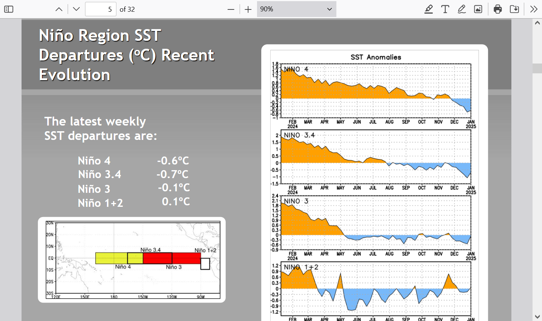Screen dimensions: 542x321
Task: Click the -0.1°C value
Action: click(x=174, y=188)
